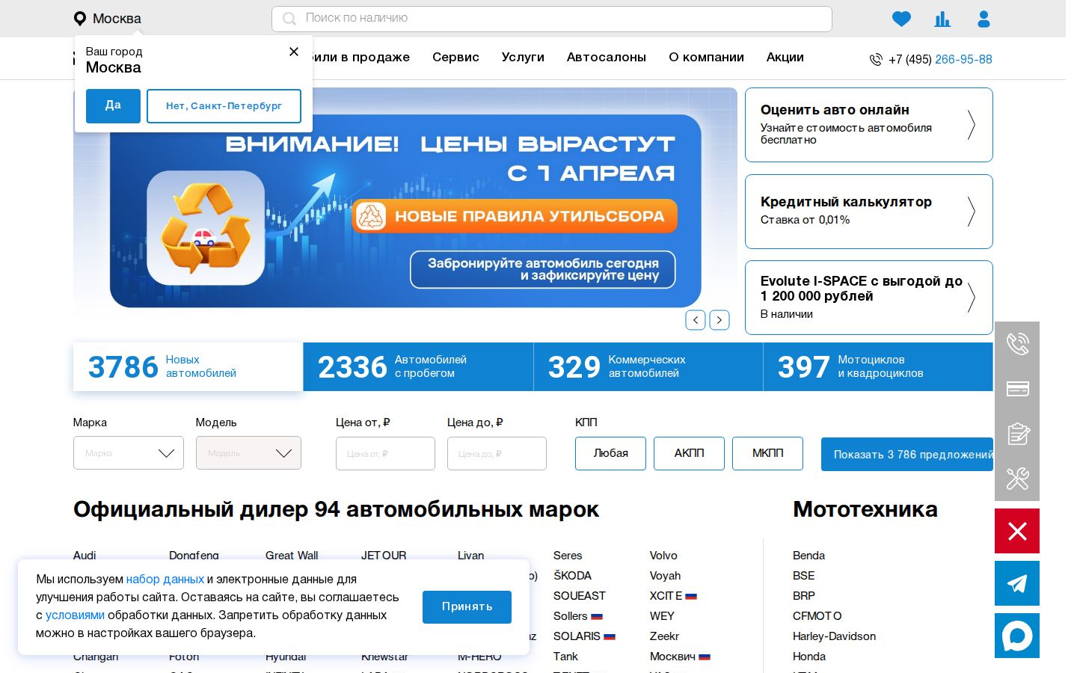The image size is (1077, 673).
Task: Open the Модель dropdown
Action: click(x=248, y=453)
